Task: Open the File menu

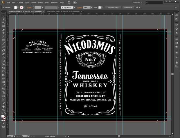Action: pyautogui.click(x=8, y=3)
